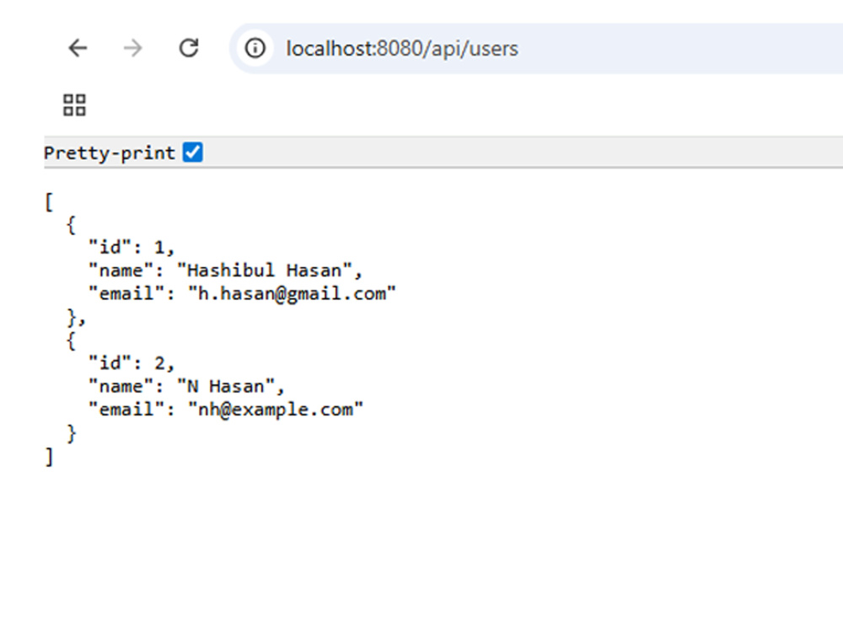Image resolution: width=843 pixels, height=632 pixels.
Task: Open the apps grid icon on the bookmarks bar
Action: pyautogui.click(x=74, y=104)
